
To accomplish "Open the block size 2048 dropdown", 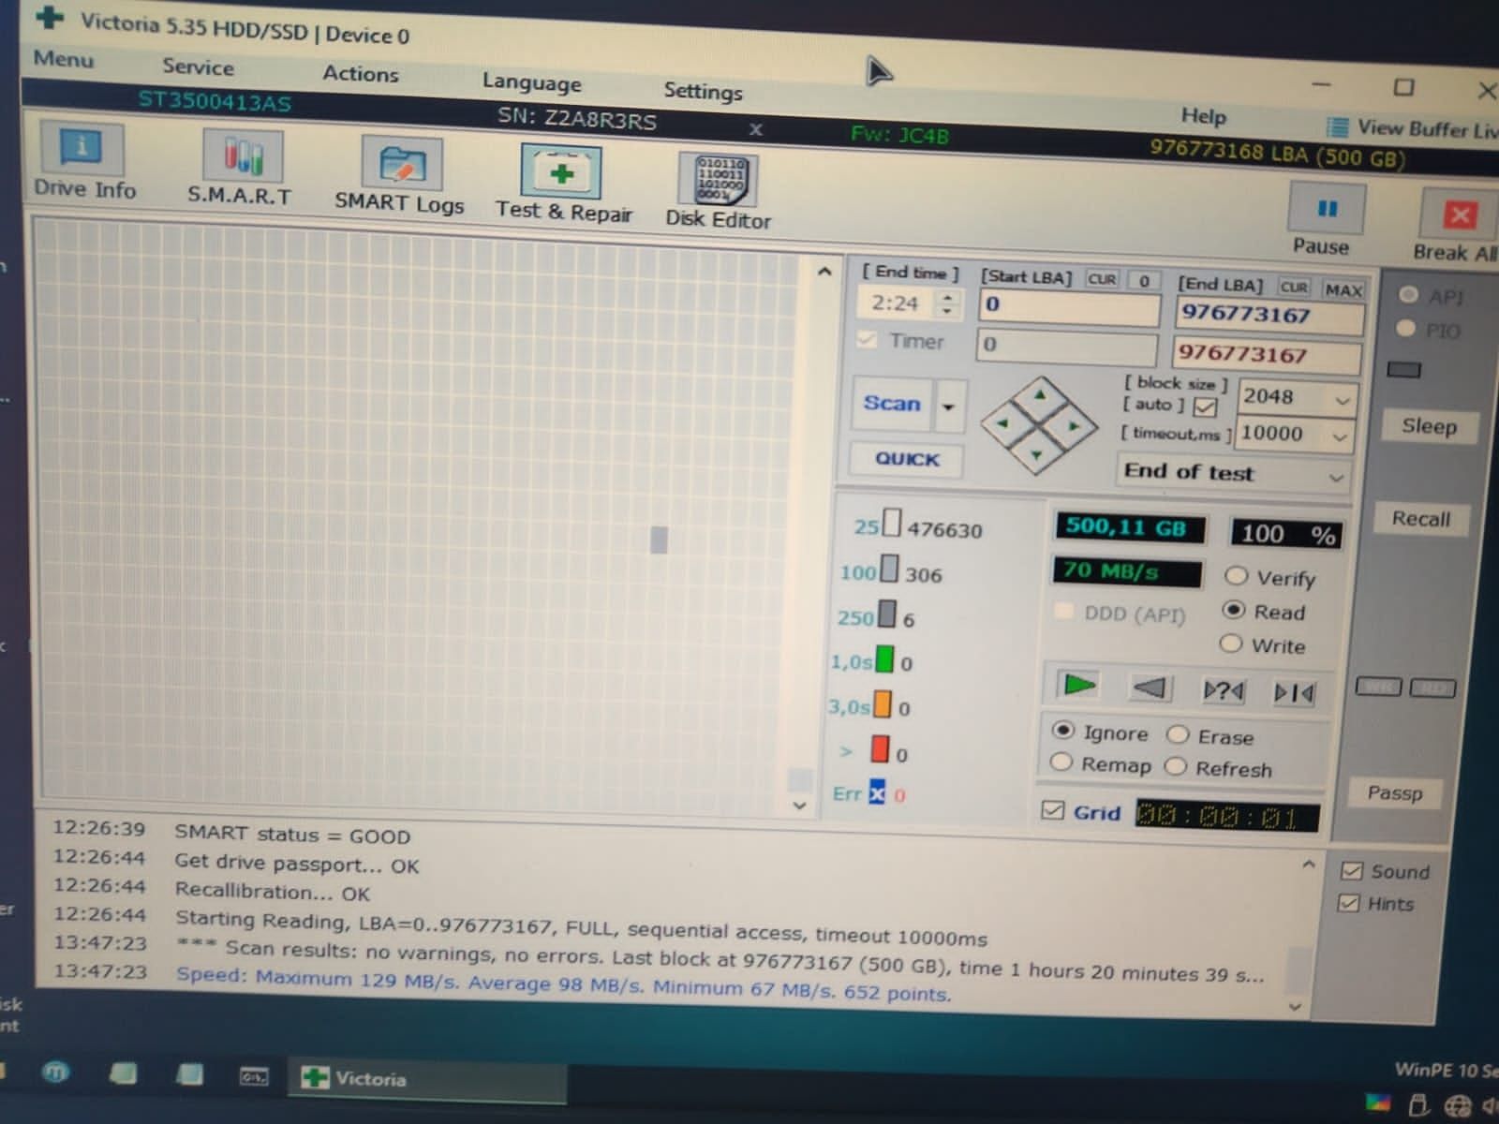I will pos(1342,401).
